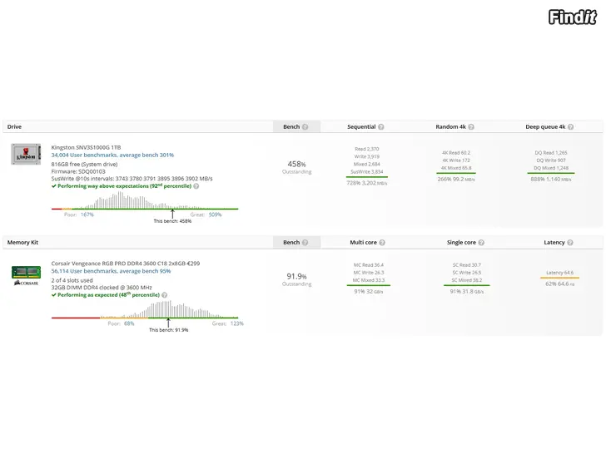Viewport: 606px width, 454px height.
Task: Click the Poor 68% link
Action: click(129, 323)
